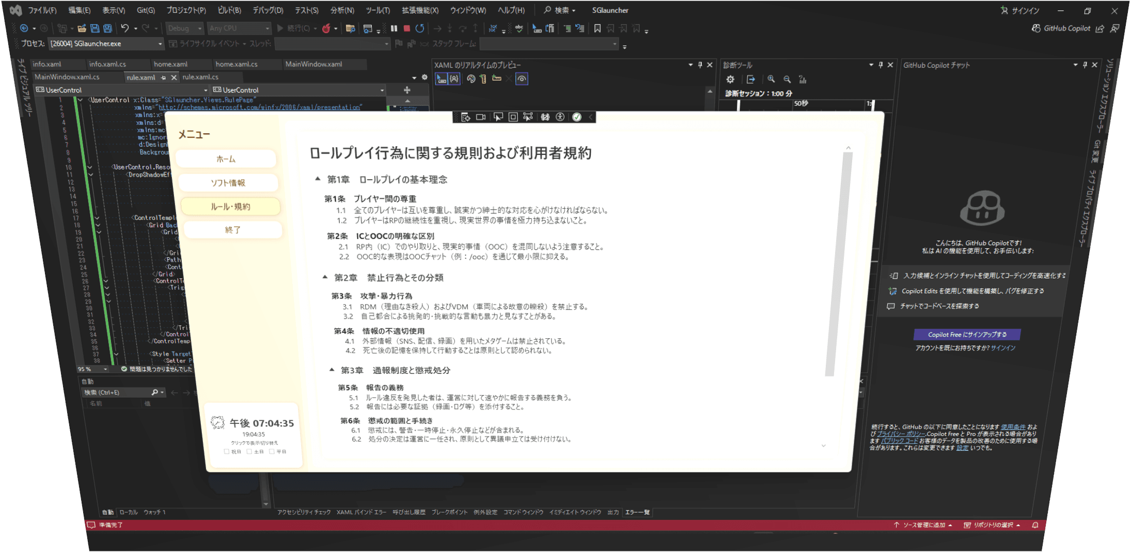The image size is (1131, 552).
Task: Click the launcher rules page scrollbar thumb
Action: tap(838, 264)
